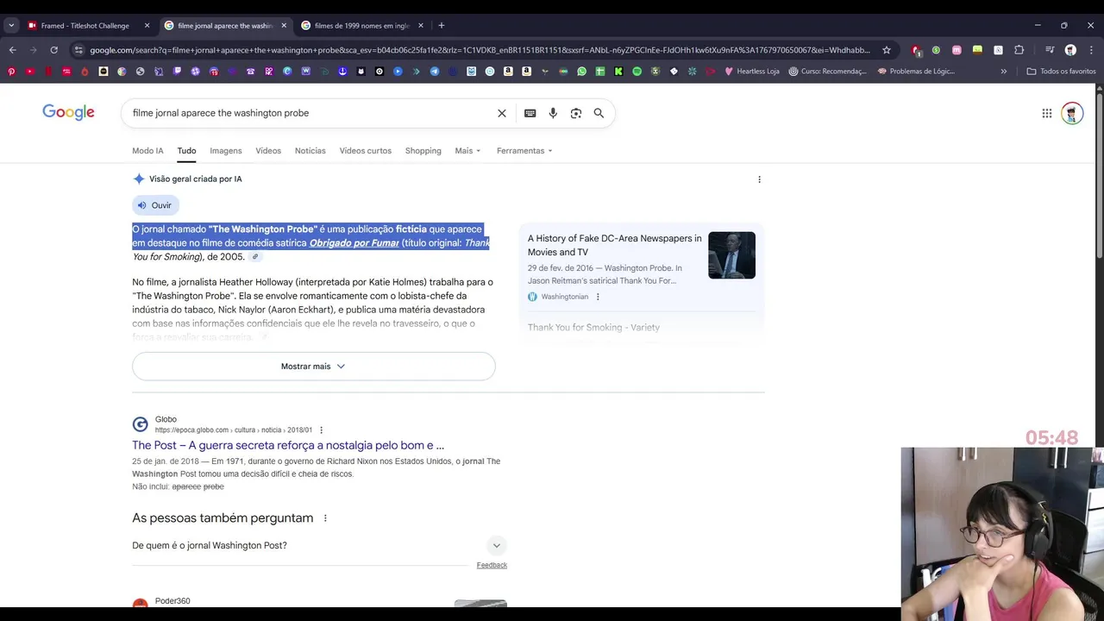Search by image with the lens icon
The width and height of the screenshot is (1104, 621).
tap(576, 113)
